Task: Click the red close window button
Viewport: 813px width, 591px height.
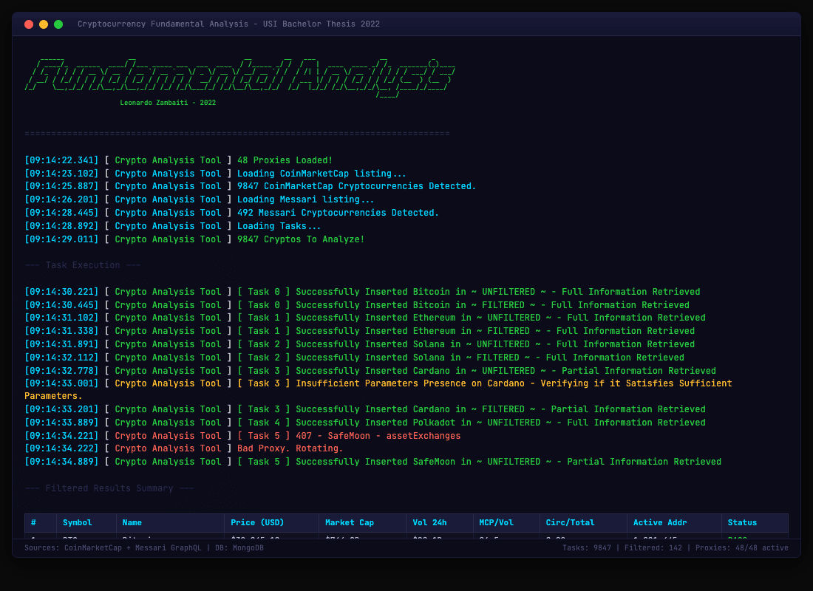Action: [29, 24]
